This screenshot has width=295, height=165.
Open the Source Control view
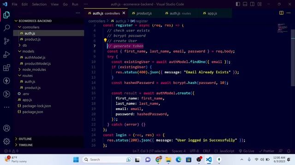click(x=6, y=41)
